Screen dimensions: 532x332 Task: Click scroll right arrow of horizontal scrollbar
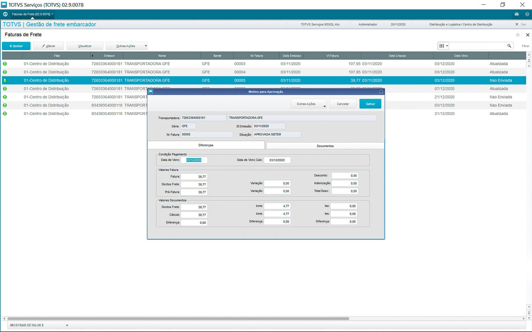524,318
